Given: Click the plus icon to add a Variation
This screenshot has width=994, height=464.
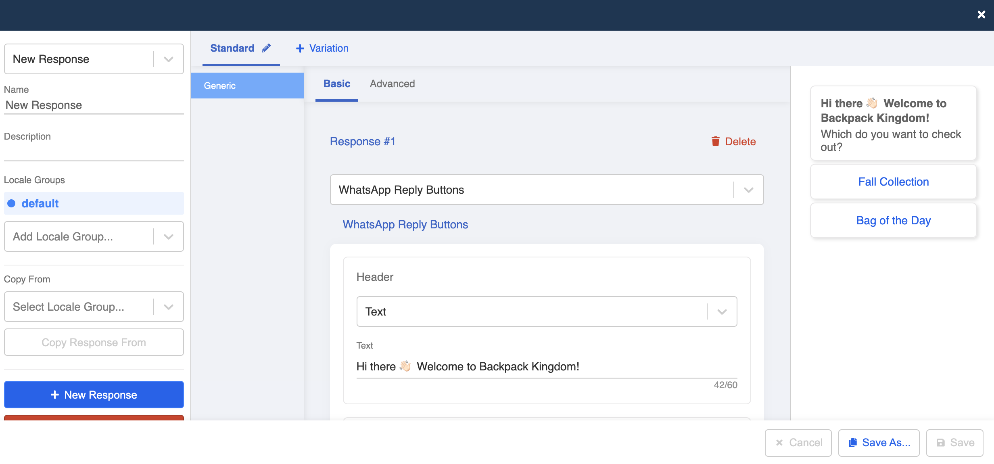Looking at the screenshot, I should tap(300, 48).
